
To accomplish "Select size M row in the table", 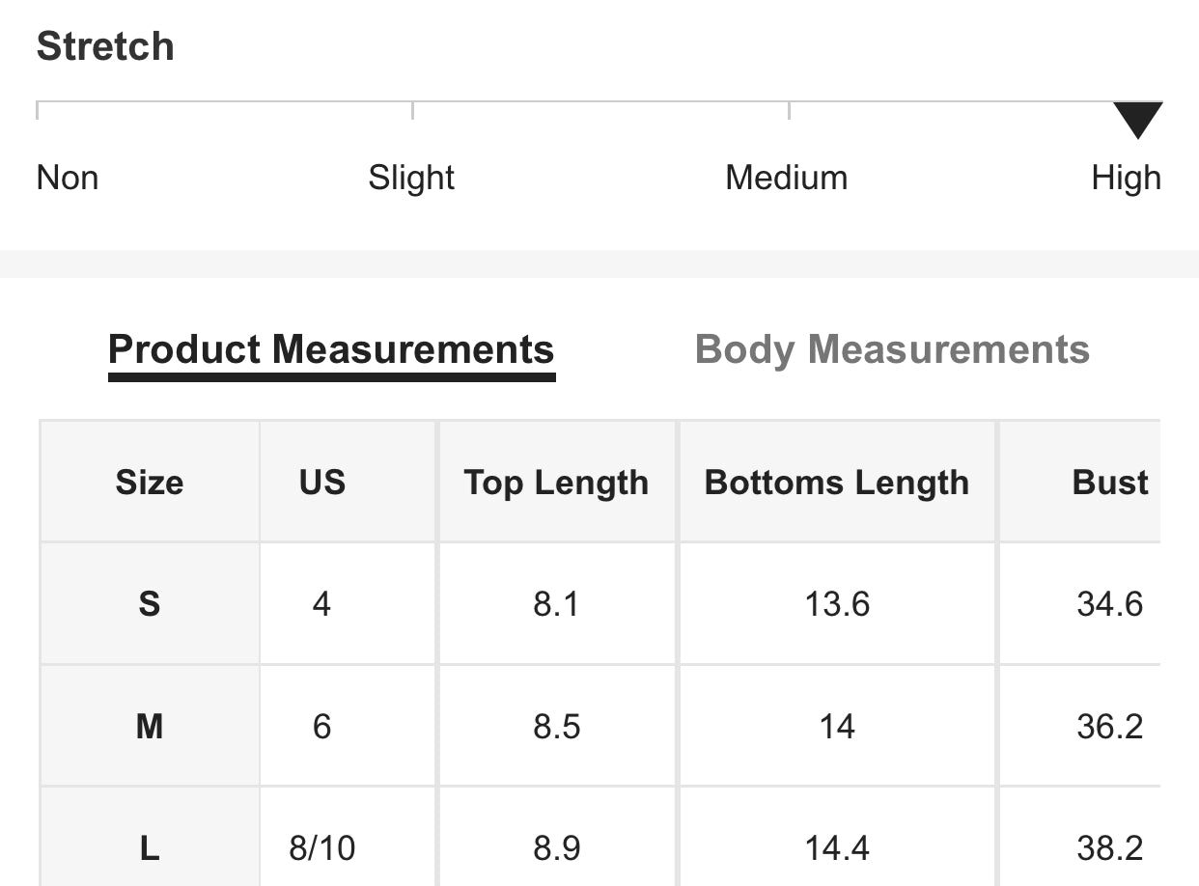I will pyautogui.click(x=149, y=726).
